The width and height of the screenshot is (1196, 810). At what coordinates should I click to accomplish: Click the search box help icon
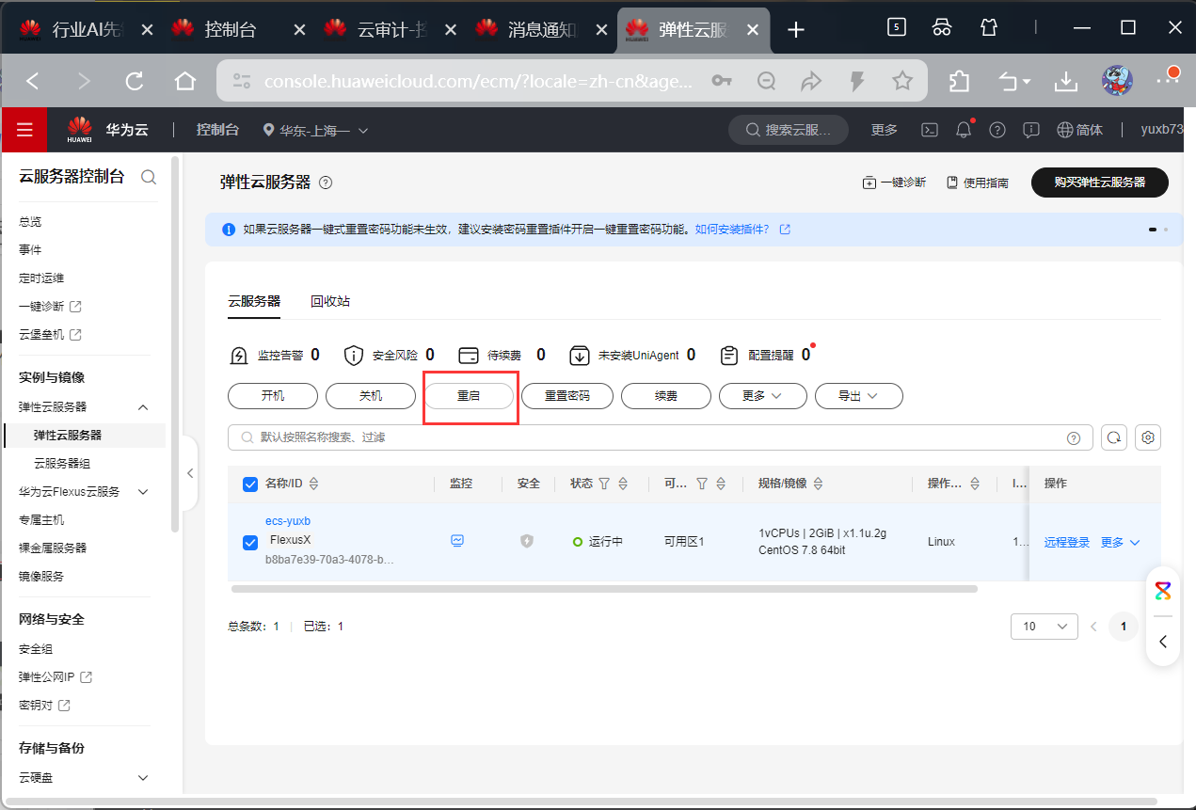tap(1073, 437)
